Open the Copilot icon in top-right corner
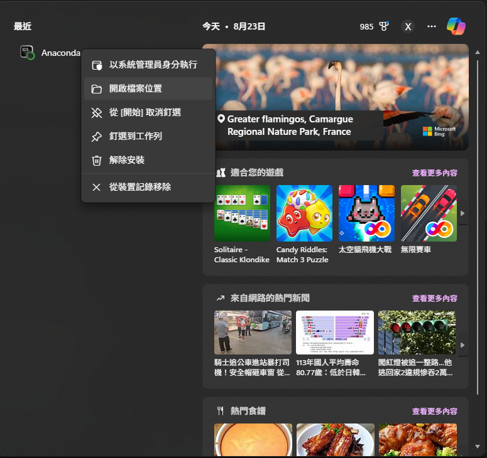The width and height of the screenshot is (487, 458). [456, 26]
